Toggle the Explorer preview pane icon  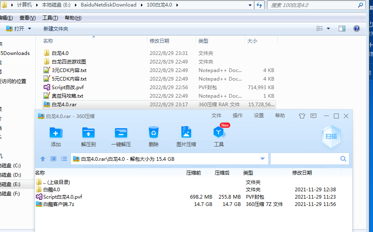click(x=342, y=29)
